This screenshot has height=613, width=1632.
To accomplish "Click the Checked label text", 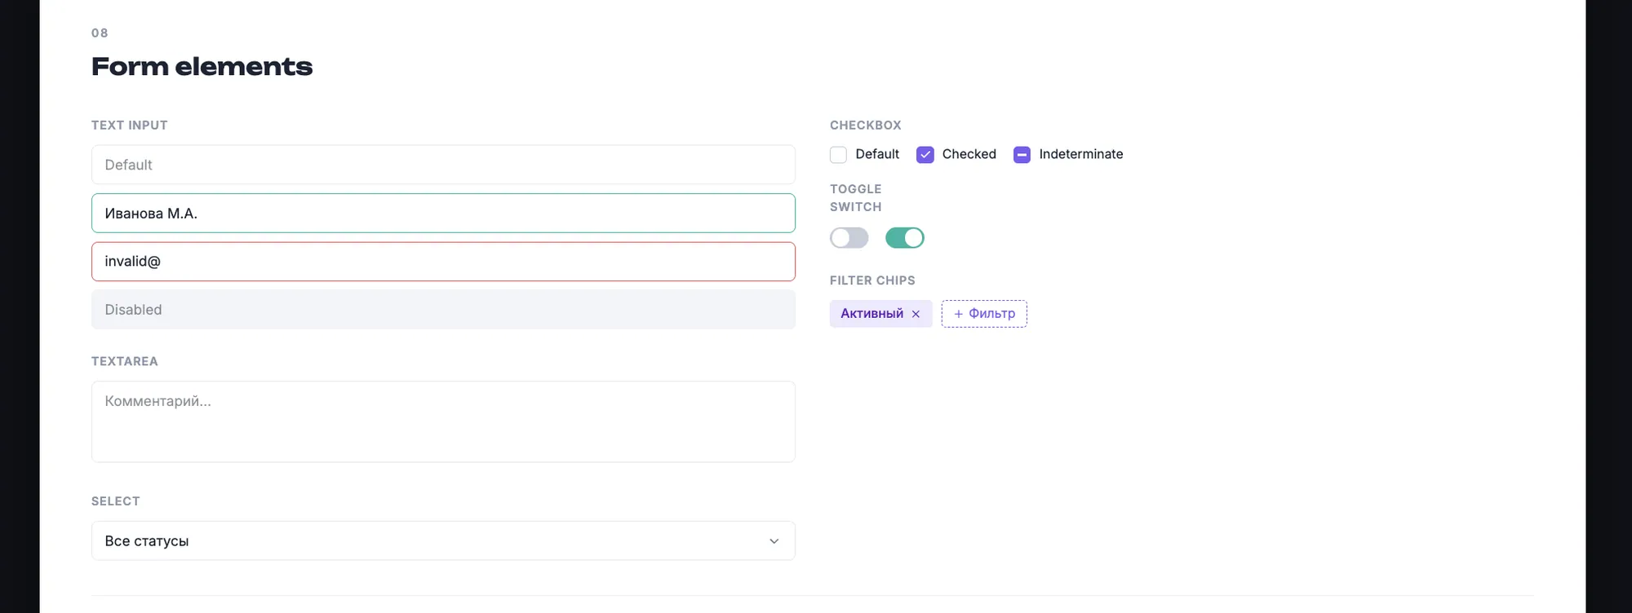I will point(969,154).
